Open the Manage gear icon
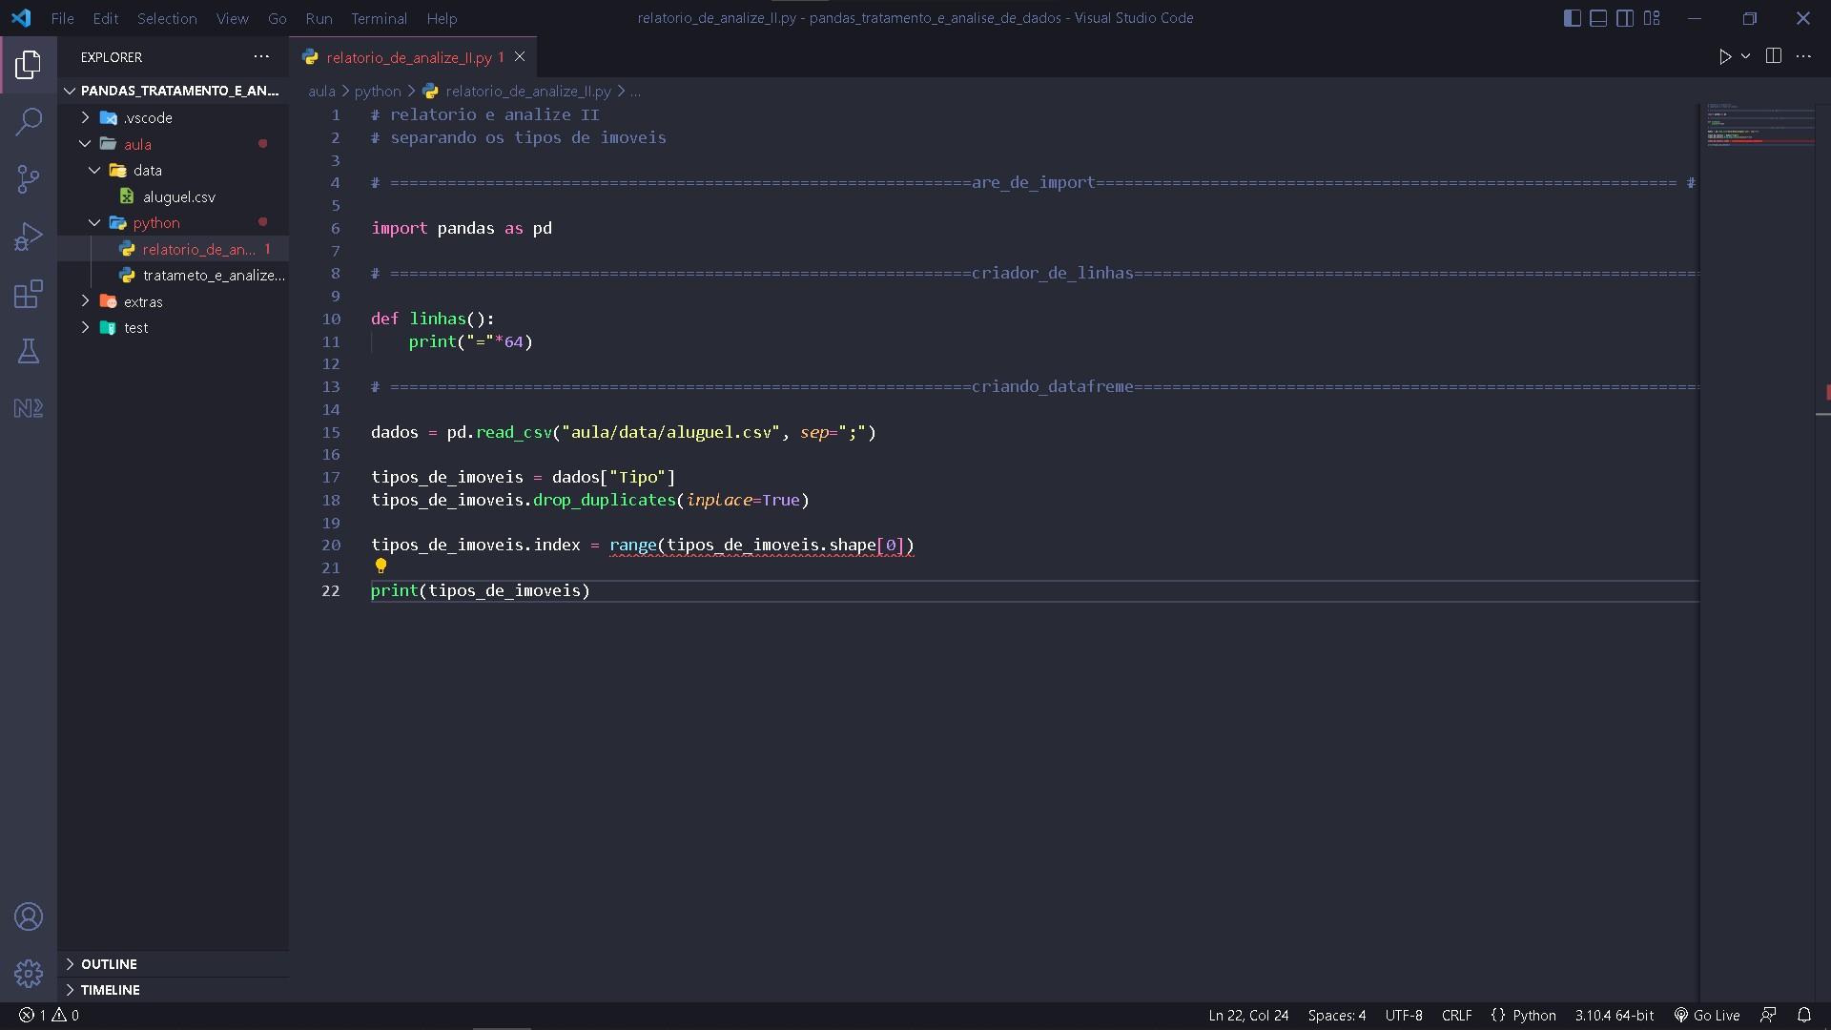The image size is (1831, 1030). click(29, 973)
